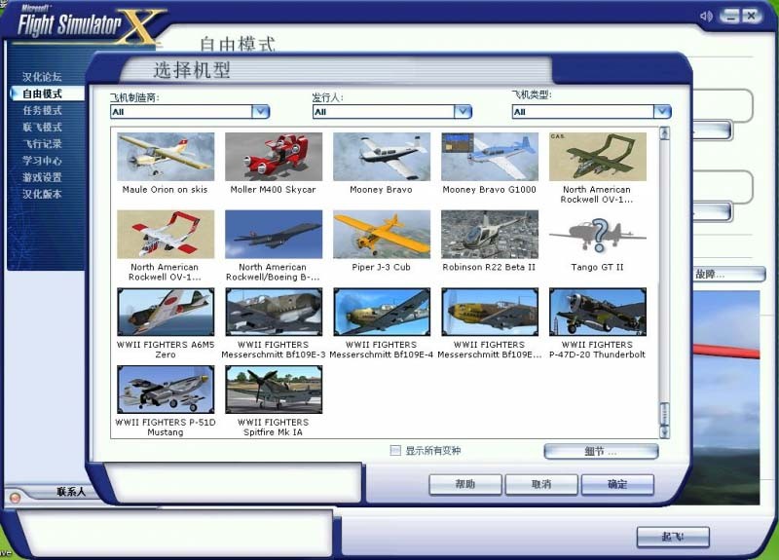779x560 pixels.
Task: Cancel the dialog with 取消 button
Action: (541, 484)
